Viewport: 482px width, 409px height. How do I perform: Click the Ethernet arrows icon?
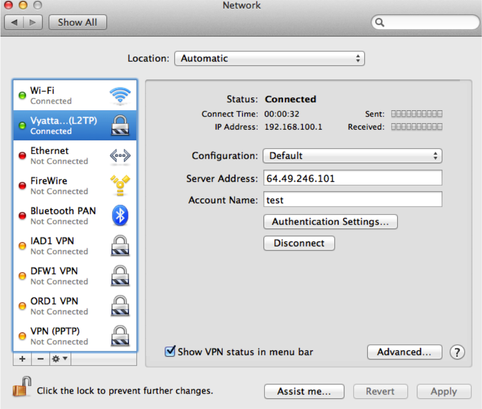click(x=120, y=155)
